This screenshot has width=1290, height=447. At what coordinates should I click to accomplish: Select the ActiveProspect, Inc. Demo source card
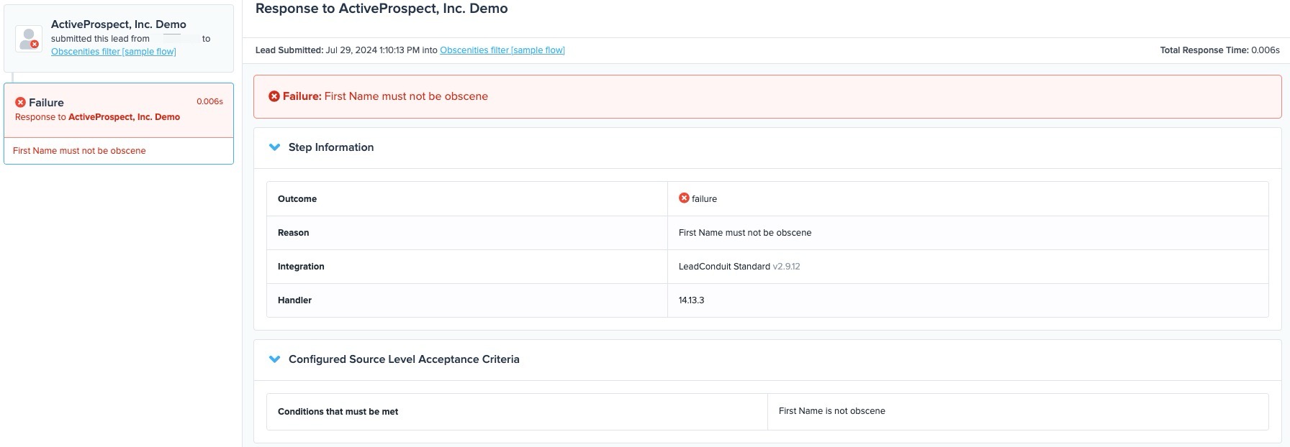(x=119, y=38)
